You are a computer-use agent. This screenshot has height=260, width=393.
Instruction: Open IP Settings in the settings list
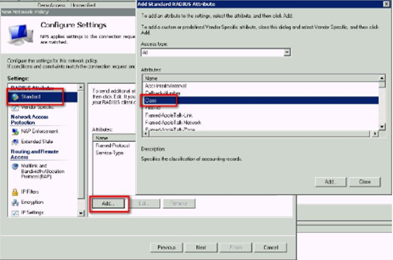coord(32,212)
